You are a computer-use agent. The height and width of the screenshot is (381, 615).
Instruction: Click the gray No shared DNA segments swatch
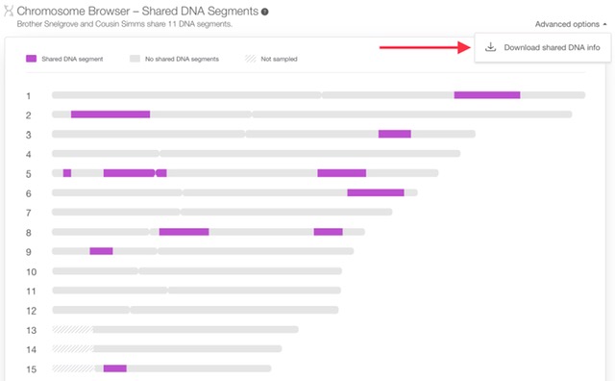click(135, 59)
